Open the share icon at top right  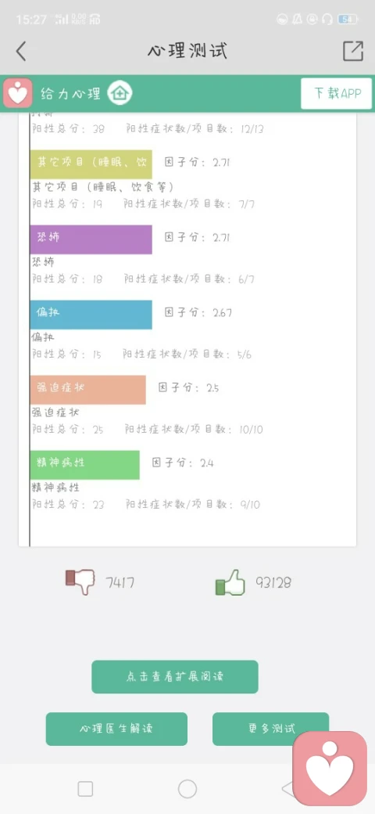coord(352,51)
